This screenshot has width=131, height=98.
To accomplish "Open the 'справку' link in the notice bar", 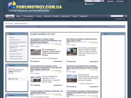I will tap(39, 26).
